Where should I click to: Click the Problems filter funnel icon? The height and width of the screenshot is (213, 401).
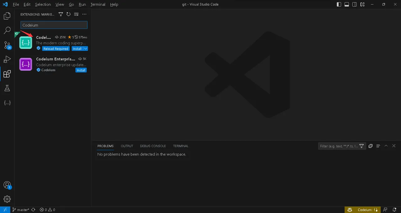tap(362, 146)
